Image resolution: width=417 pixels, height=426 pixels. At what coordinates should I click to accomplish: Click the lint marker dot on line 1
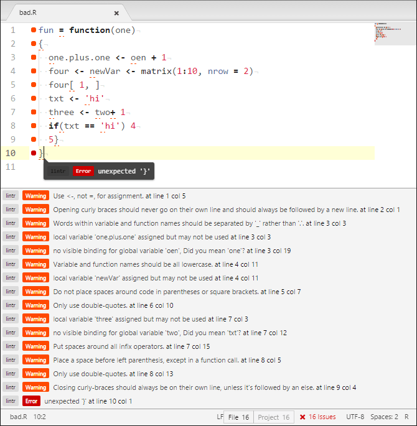(34, 30)
